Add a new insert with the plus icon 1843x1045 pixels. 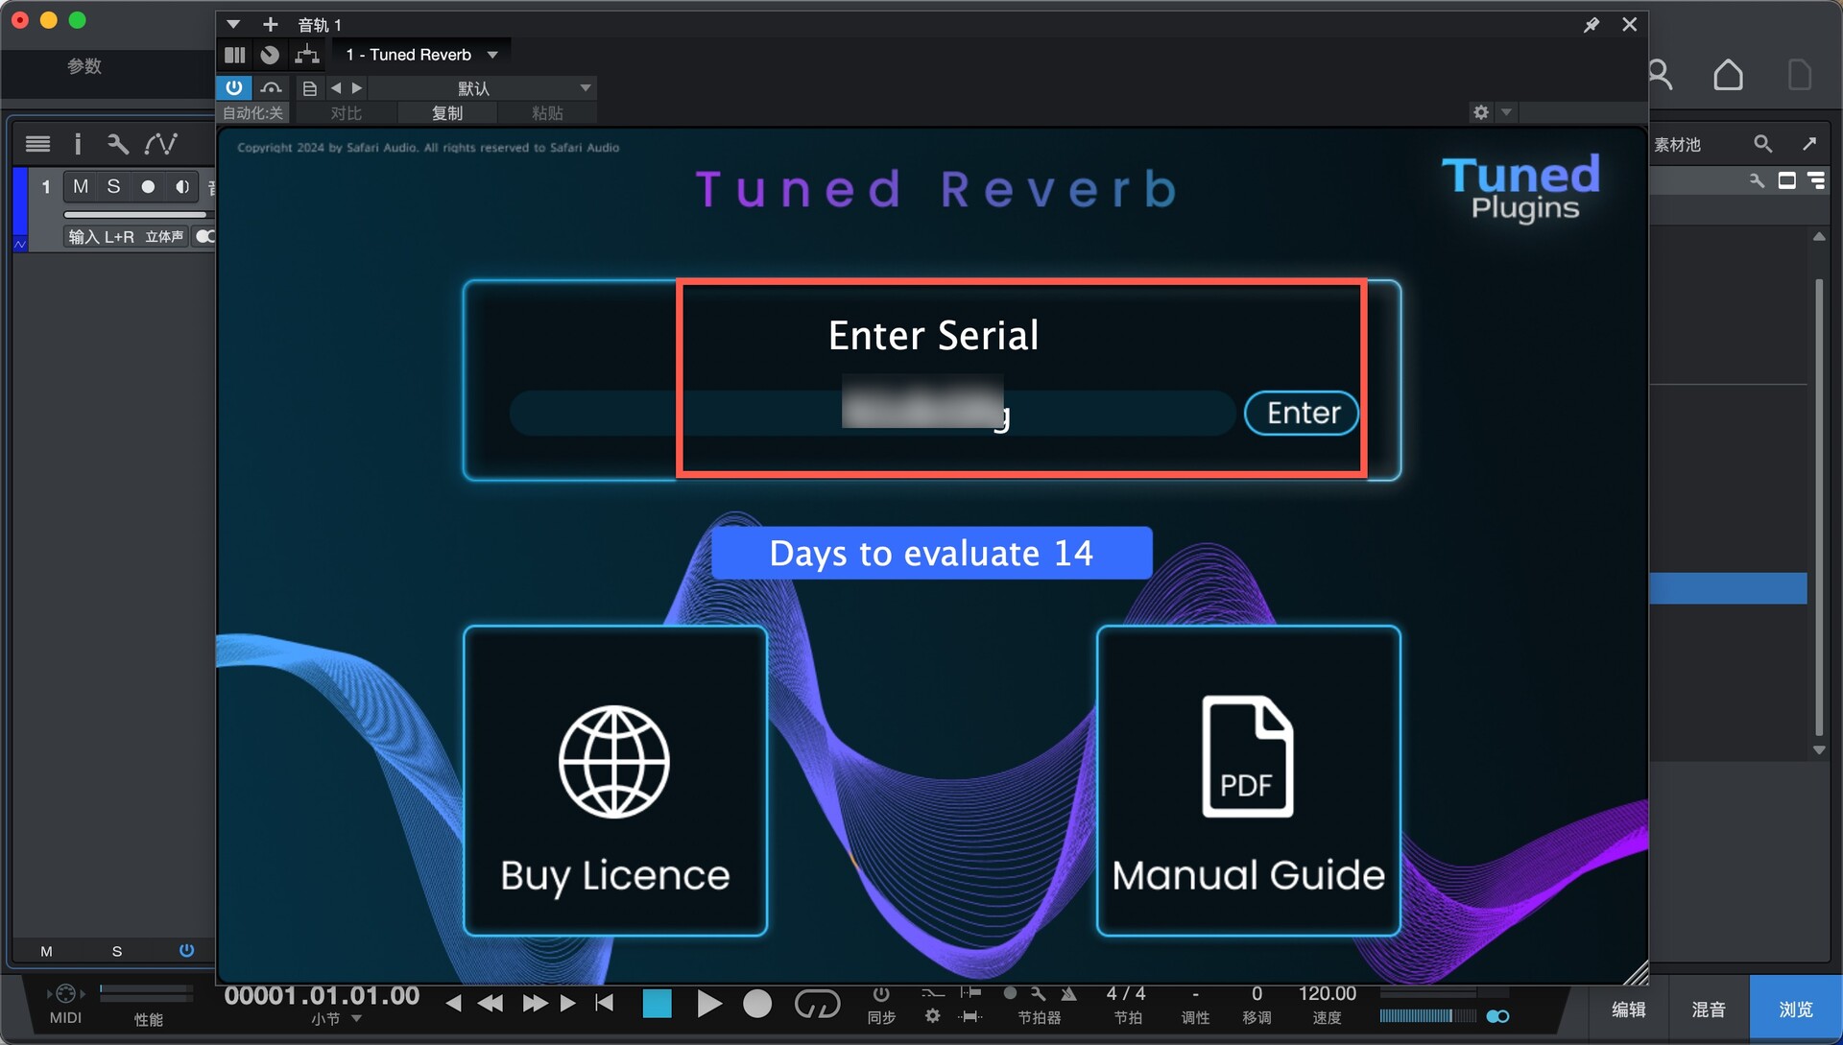271,24
